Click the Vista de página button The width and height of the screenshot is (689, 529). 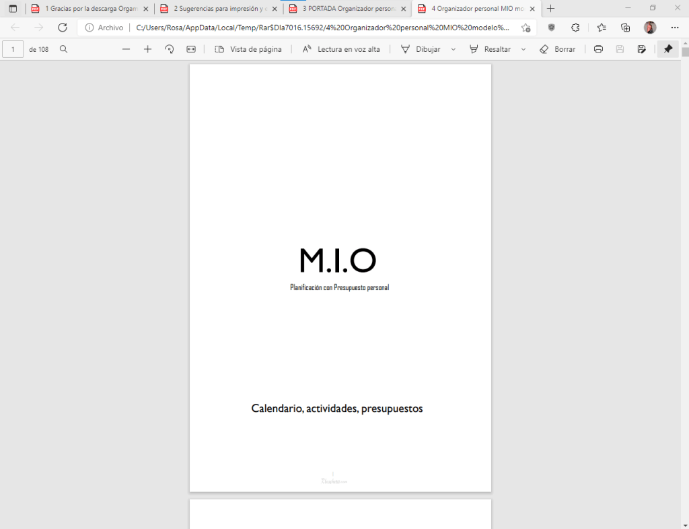point(248,49)
